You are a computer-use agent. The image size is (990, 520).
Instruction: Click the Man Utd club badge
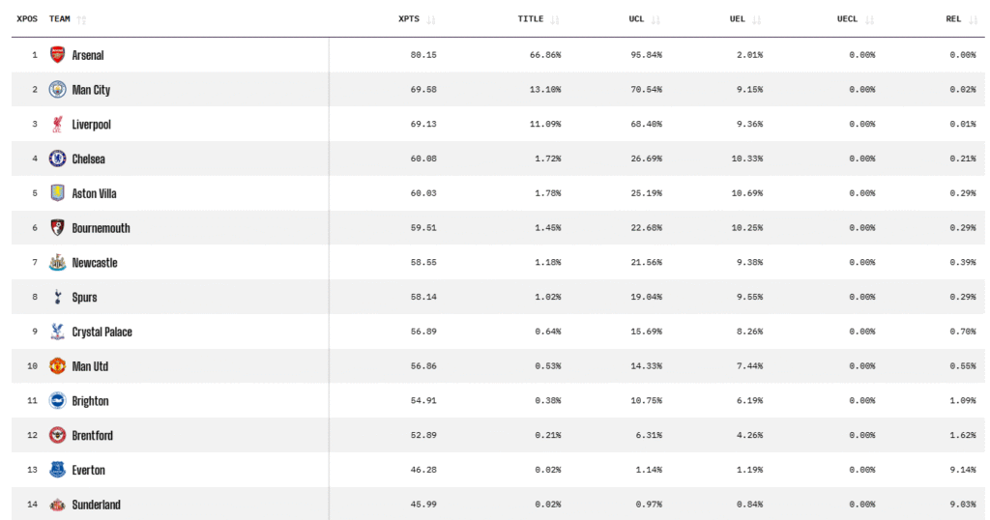tap(58, 366)
